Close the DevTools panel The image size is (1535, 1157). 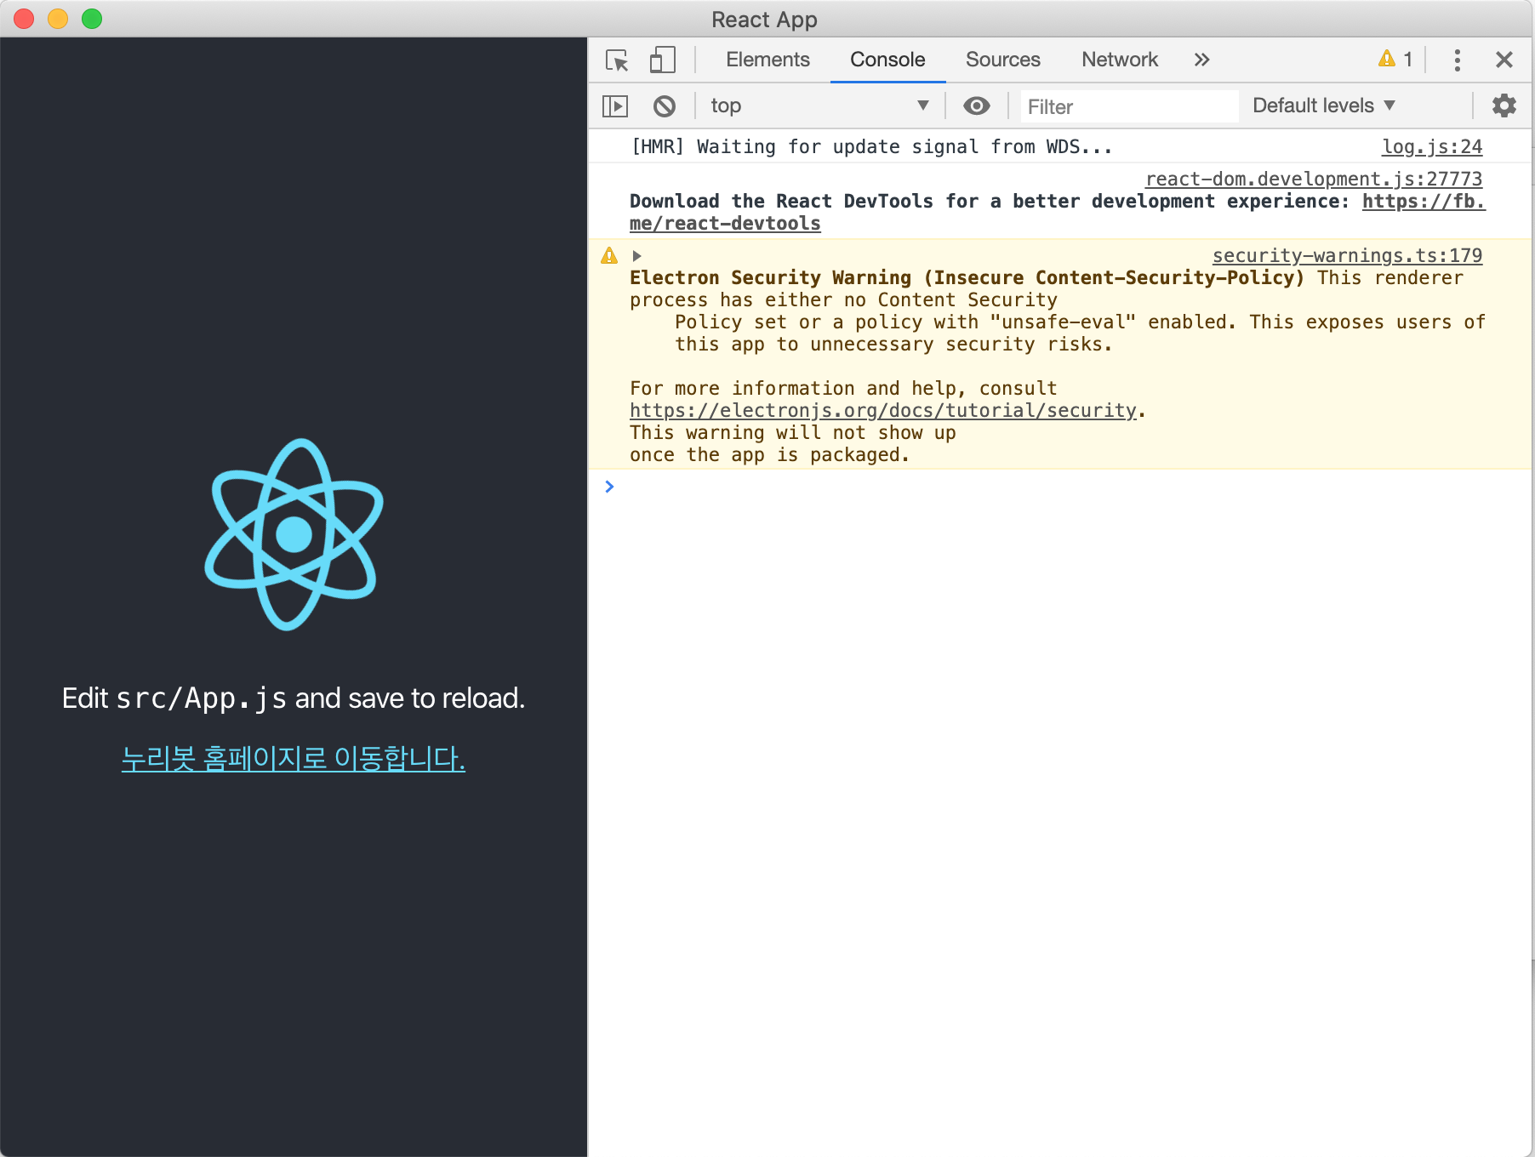coord(1504,60)
